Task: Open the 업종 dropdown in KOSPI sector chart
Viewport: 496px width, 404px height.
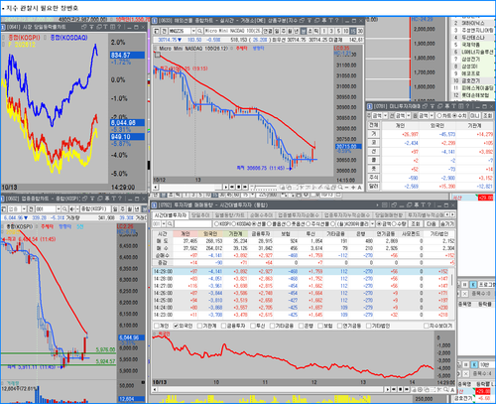Action: pyautogui.click(x=24, y=209)
